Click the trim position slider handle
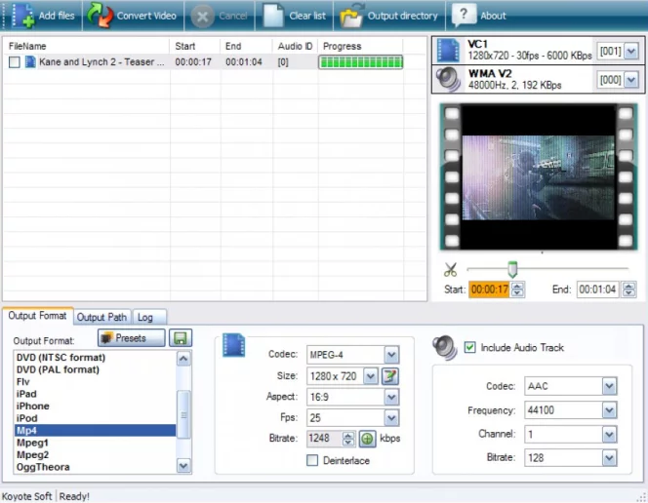648x503 pixels. pyautogui.click(x=512, y=269)
